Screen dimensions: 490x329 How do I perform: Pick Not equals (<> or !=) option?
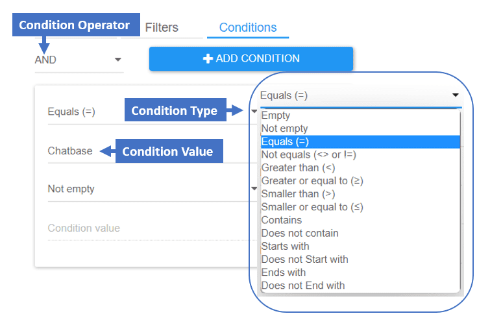(360, 154)
